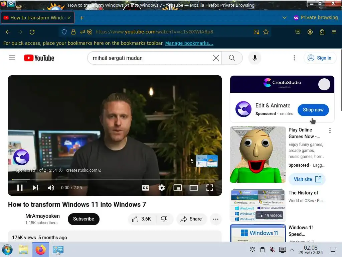Click the ad skip countdown preview thumbnail
The image size is (342, 257).
point(206,161)
